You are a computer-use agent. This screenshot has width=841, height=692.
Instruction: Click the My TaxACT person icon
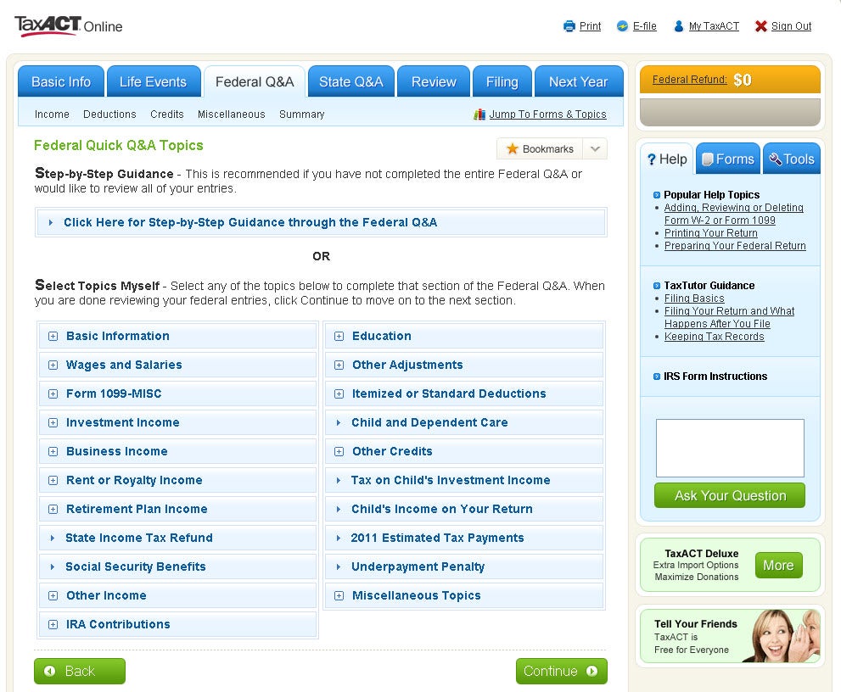(678, 26)
